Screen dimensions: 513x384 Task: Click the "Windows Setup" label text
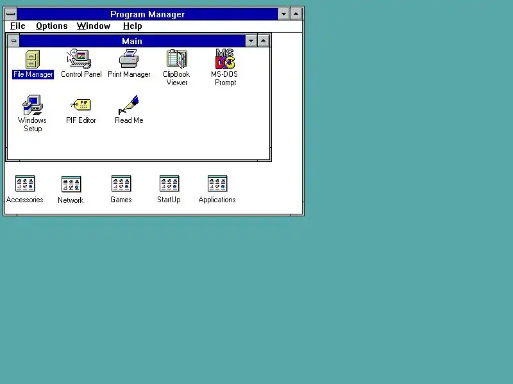pos(33,124)
